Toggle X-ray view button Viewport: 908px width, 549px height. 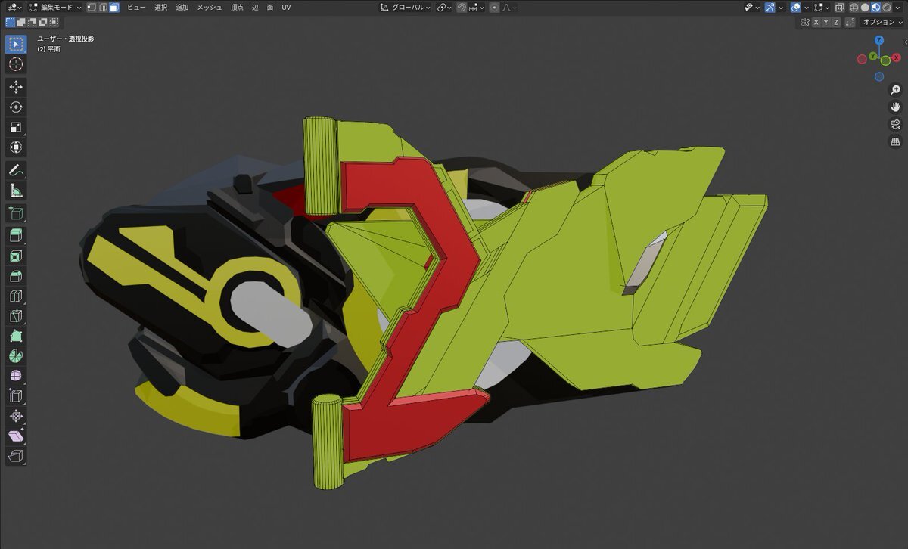pos(840,8)
